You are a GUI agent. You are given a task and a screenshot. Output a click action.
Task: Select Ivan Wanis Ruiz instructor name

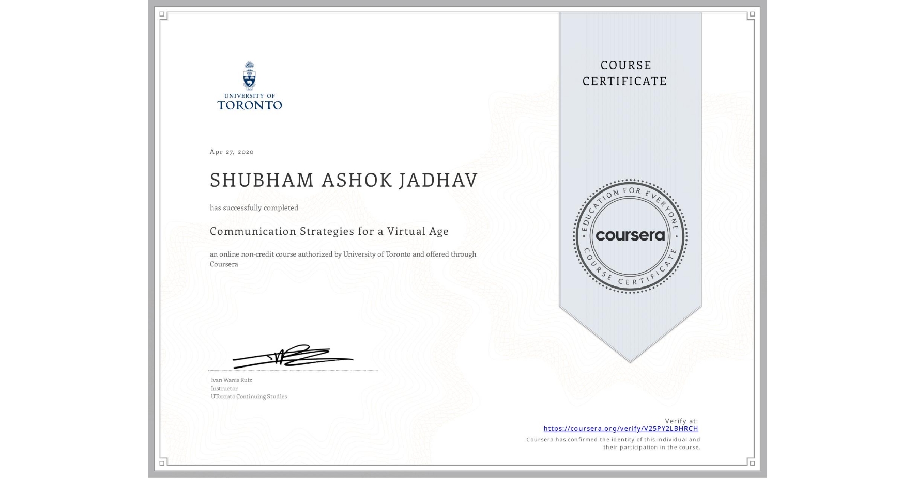233,379
